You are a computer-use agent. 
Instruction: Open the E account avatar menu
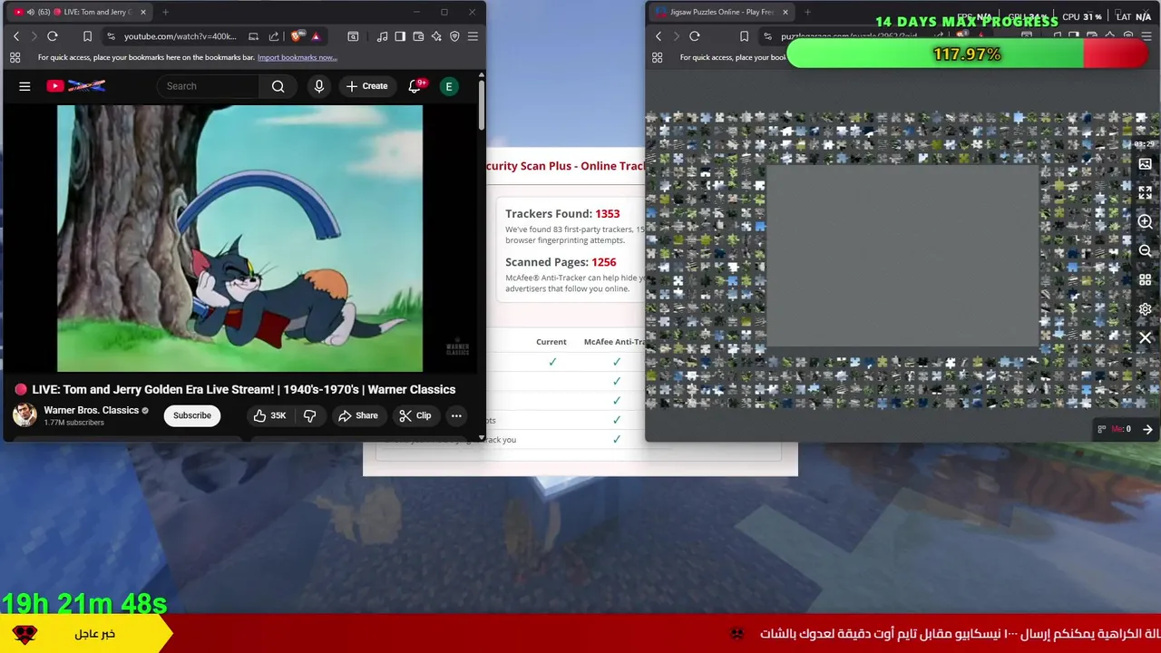(448, 86)
